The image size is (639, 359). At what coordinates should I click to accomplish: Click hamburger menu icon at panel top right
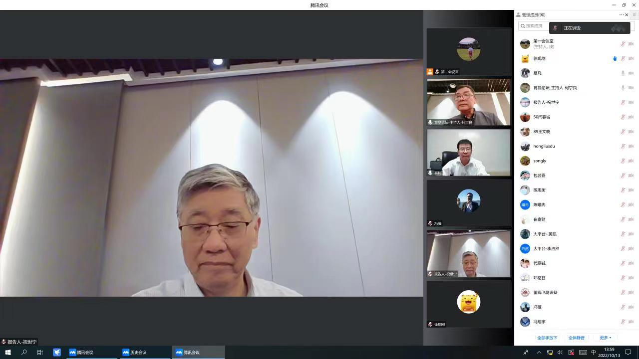[635, 15]
